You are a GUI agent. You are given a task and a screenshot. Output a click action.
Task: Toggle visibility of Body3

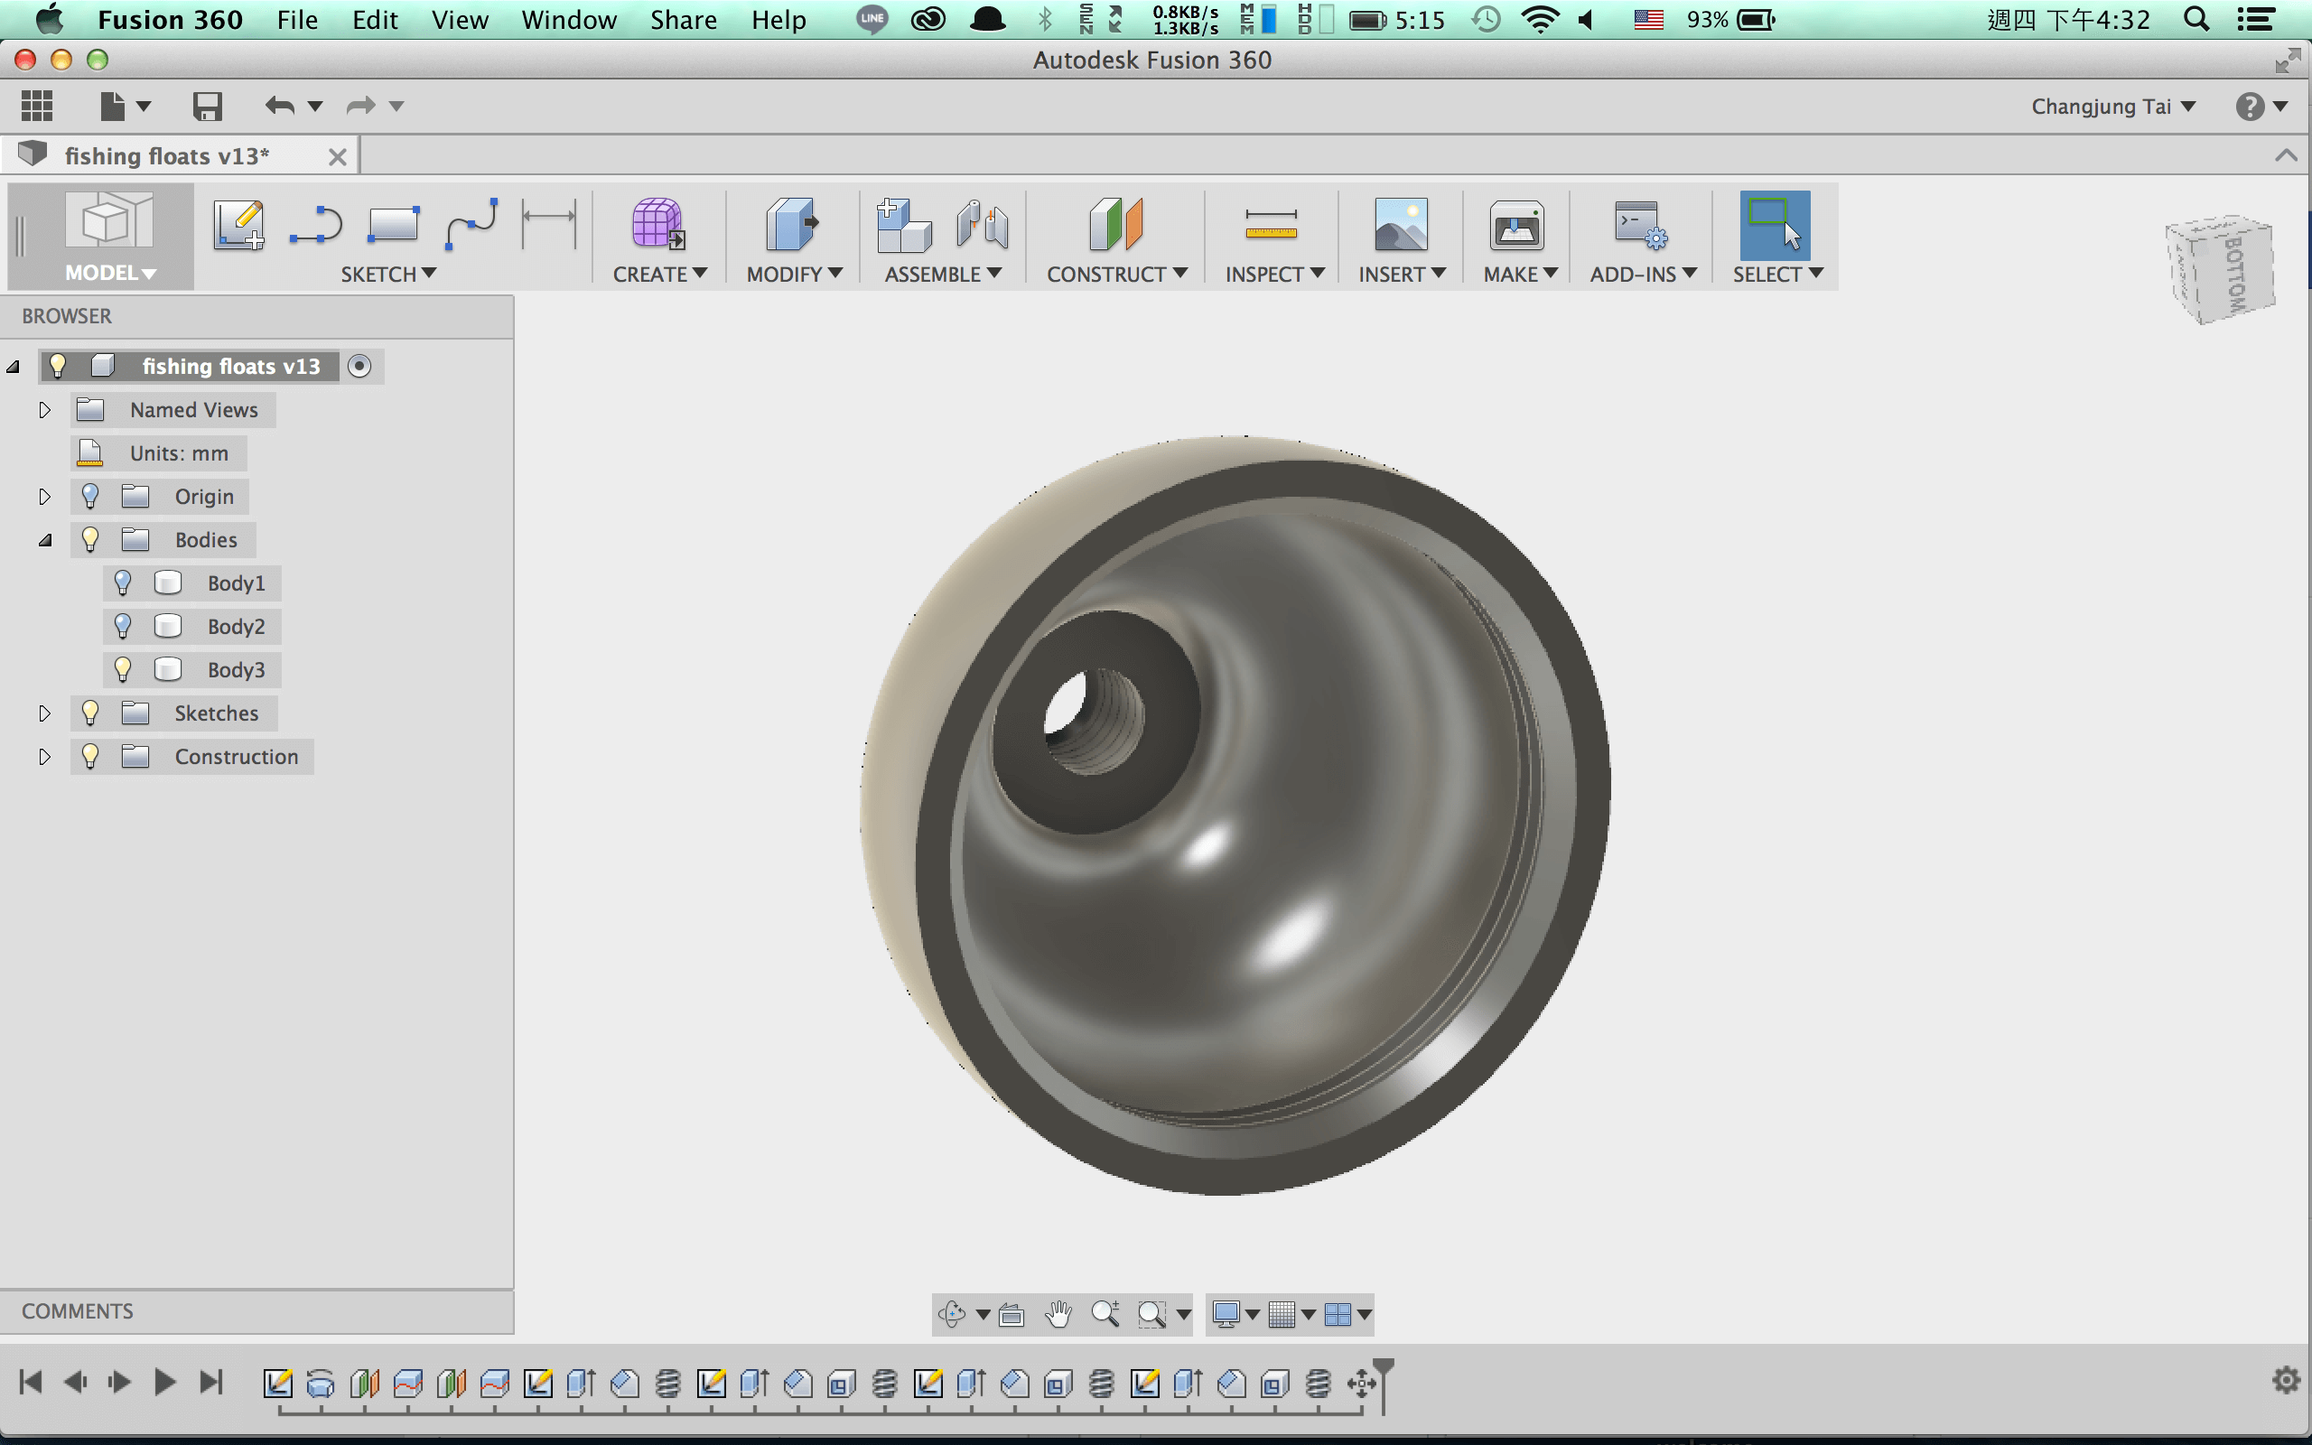pos(122,669)
